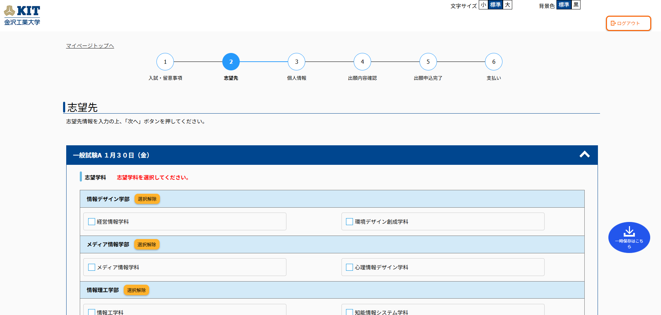This screenshot has height=315, width=661.
Task: Click the KIT university logo
Action: (x=22, y=15)
